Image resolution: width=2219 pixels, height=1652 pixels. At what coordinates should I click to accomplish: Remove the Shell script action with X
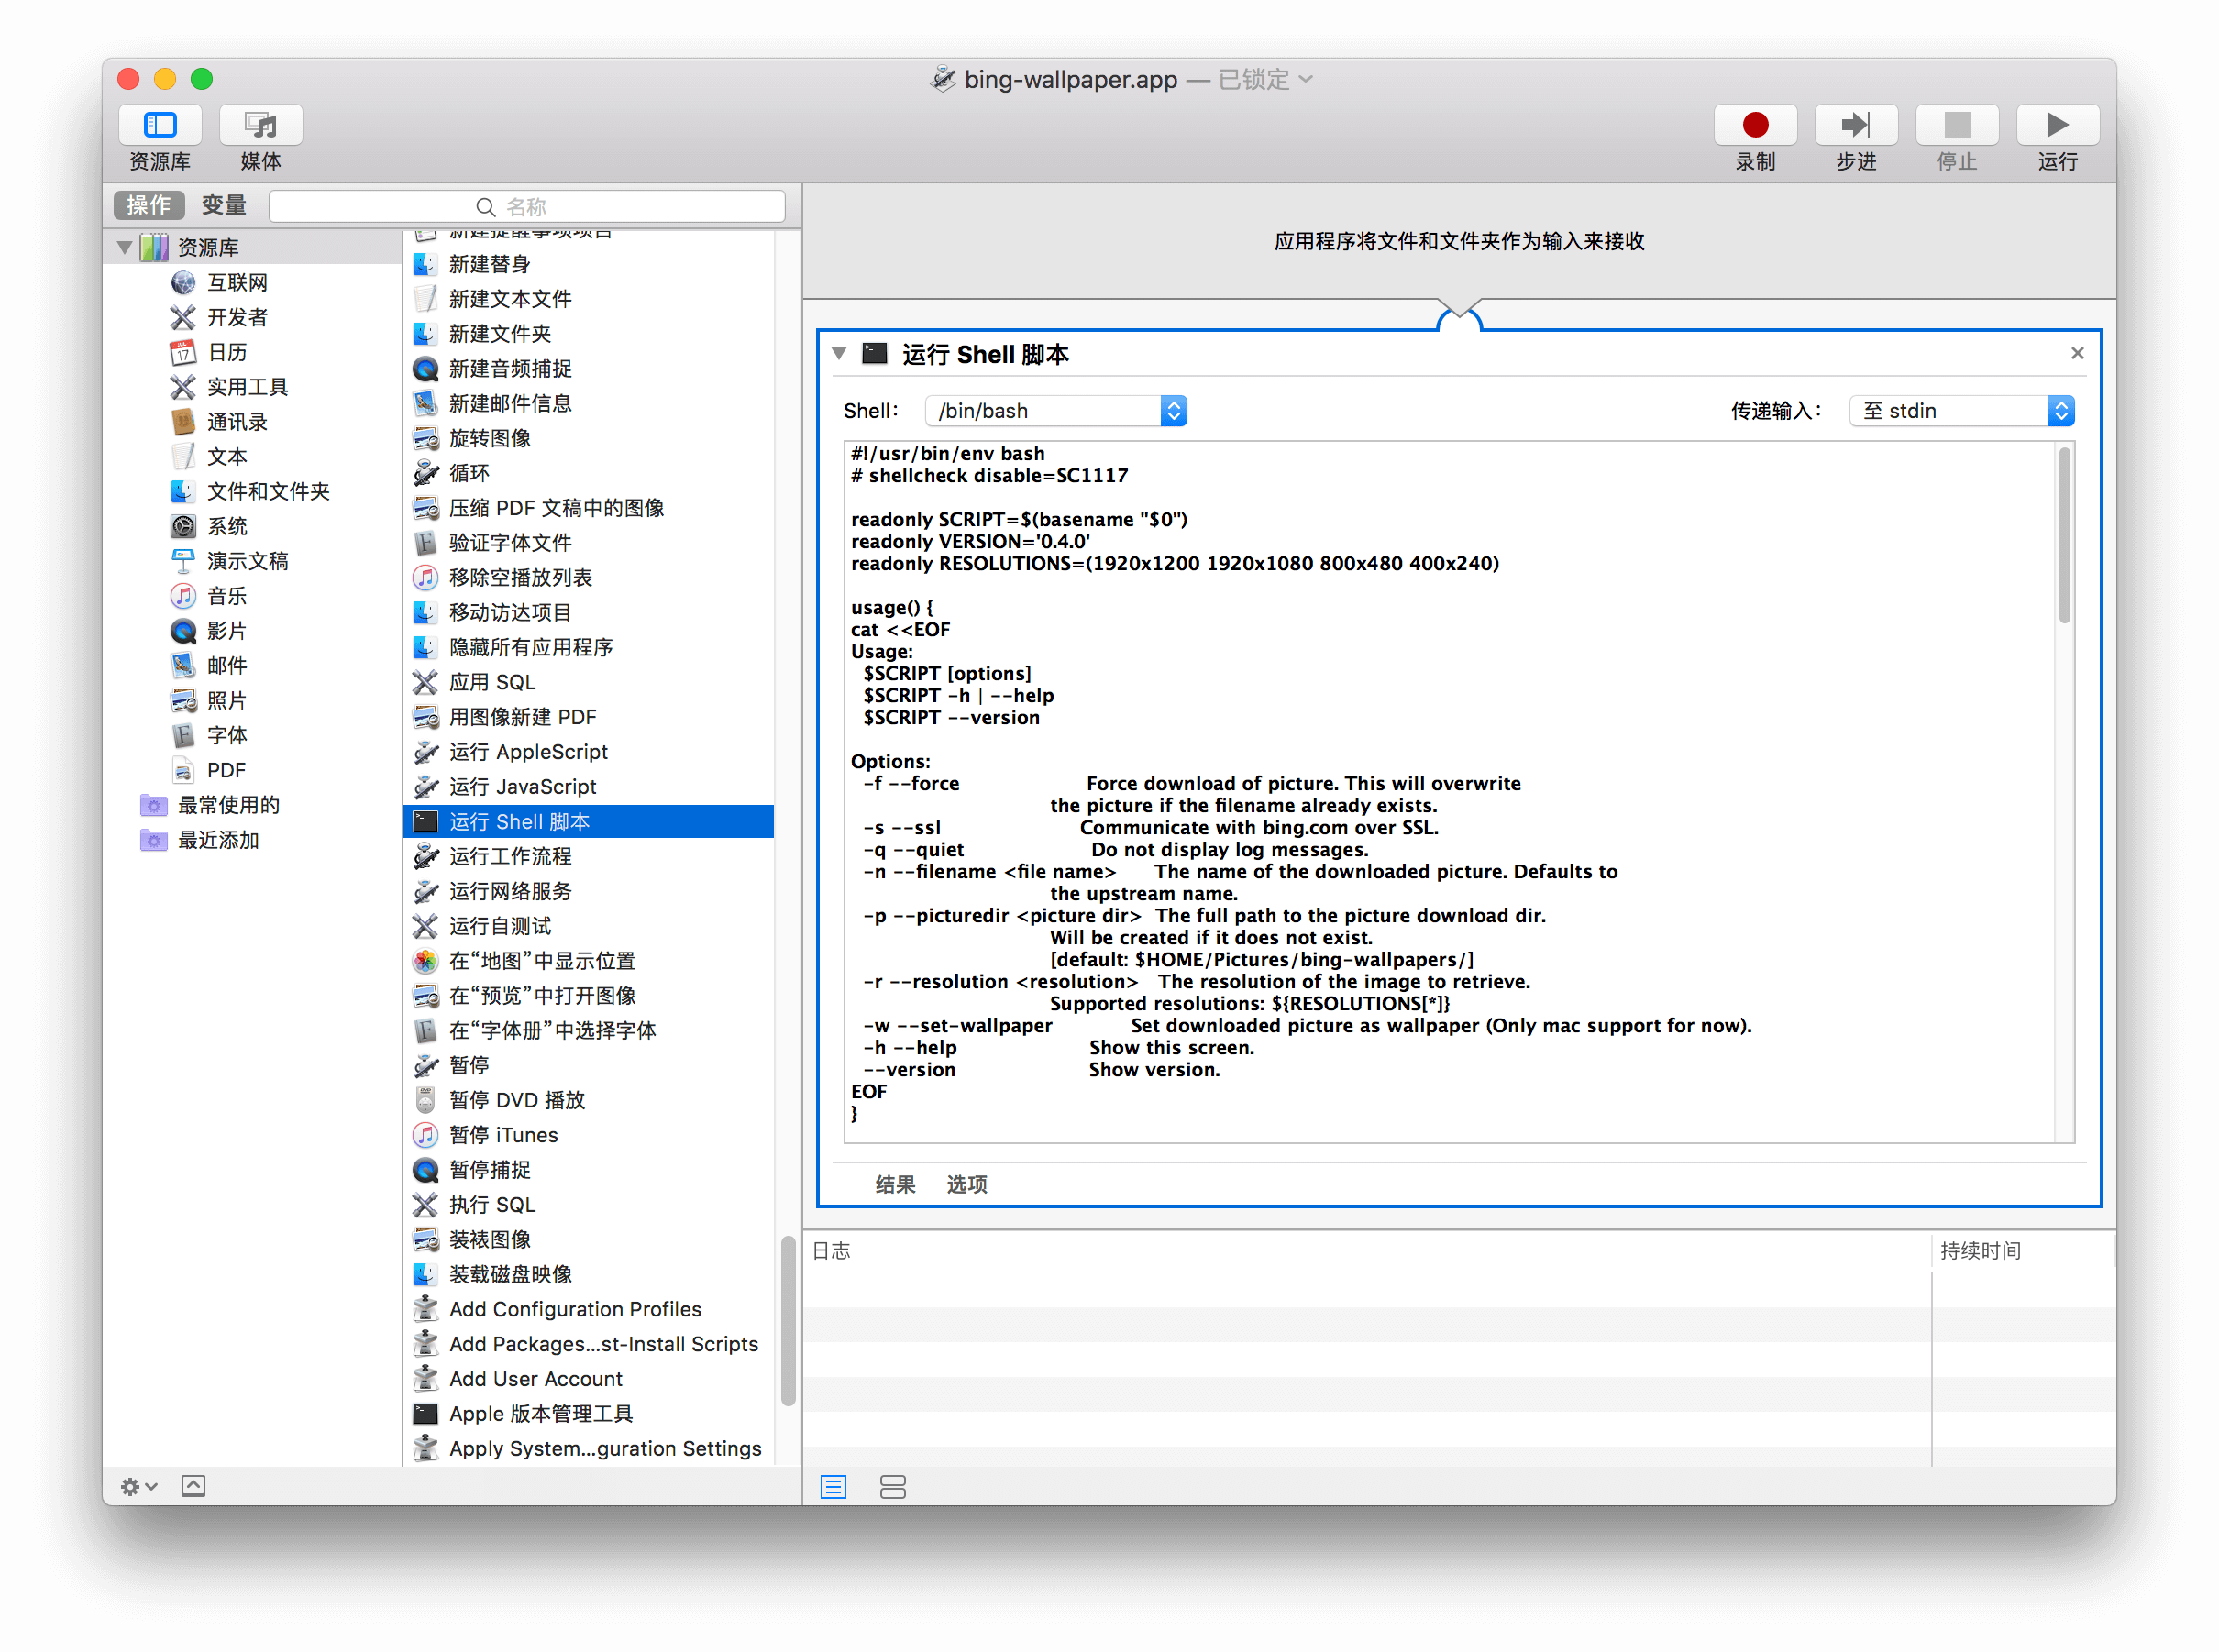[2078, 353]
